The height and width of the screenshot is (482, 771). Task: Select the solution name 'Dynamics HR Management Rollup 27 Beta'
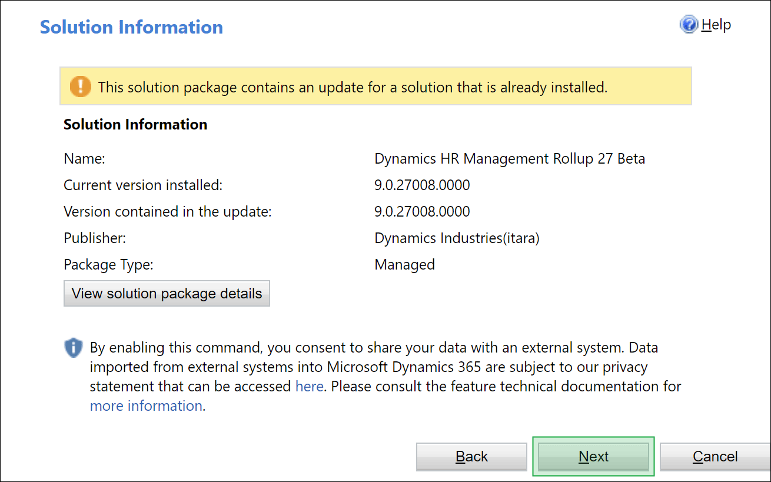click(x=510, y=159)
